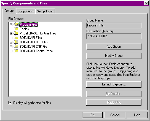Expand the Visual dBASE Runtime Files node
Viewport: 150px width, 121px height.
tap(11, 33)
